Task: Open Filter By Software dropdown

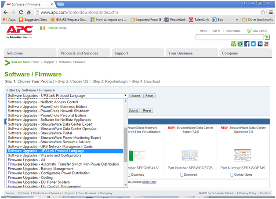Action: pos(67,95)
